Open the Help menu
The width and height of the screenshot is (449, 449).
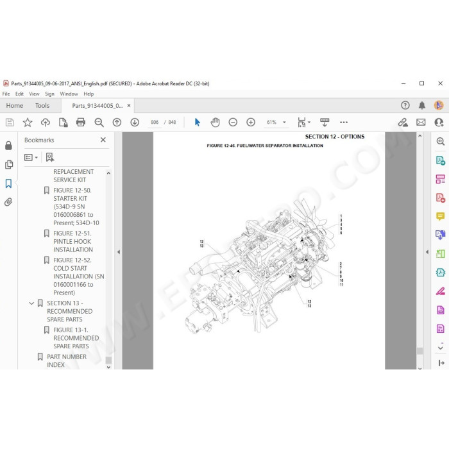tap(89, 94)
